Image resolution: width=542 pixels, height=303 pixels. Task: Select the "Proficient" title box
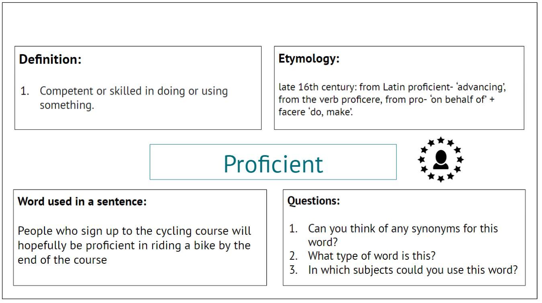coord(273,162)
